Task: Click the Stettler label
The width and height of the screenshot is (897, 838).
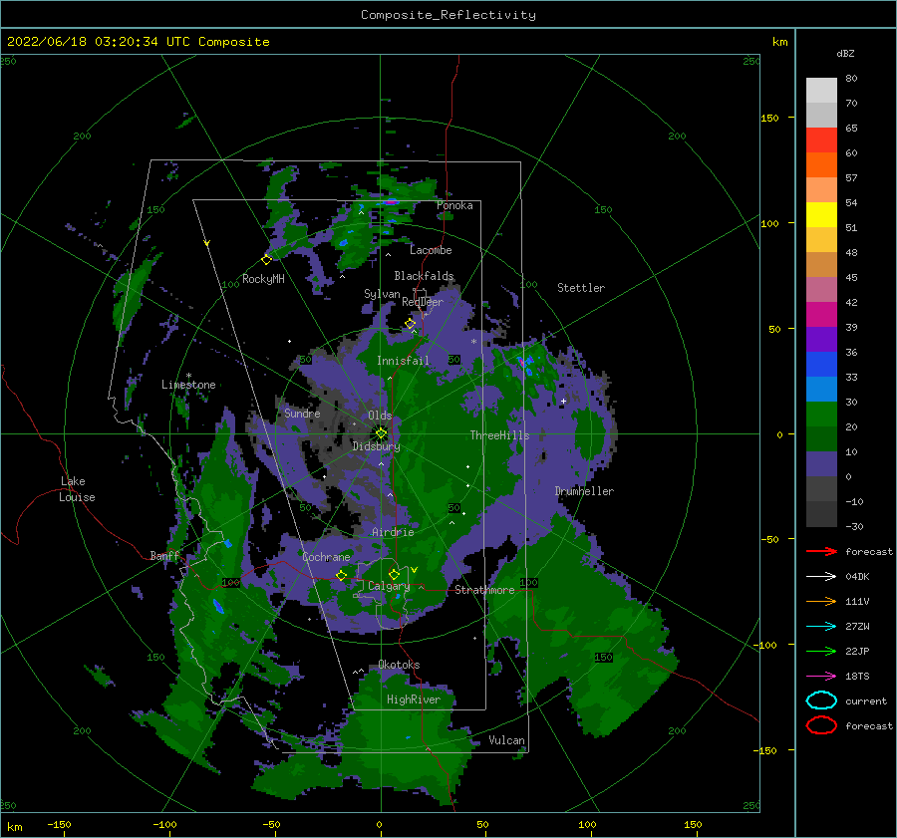Action: (581, 288)
